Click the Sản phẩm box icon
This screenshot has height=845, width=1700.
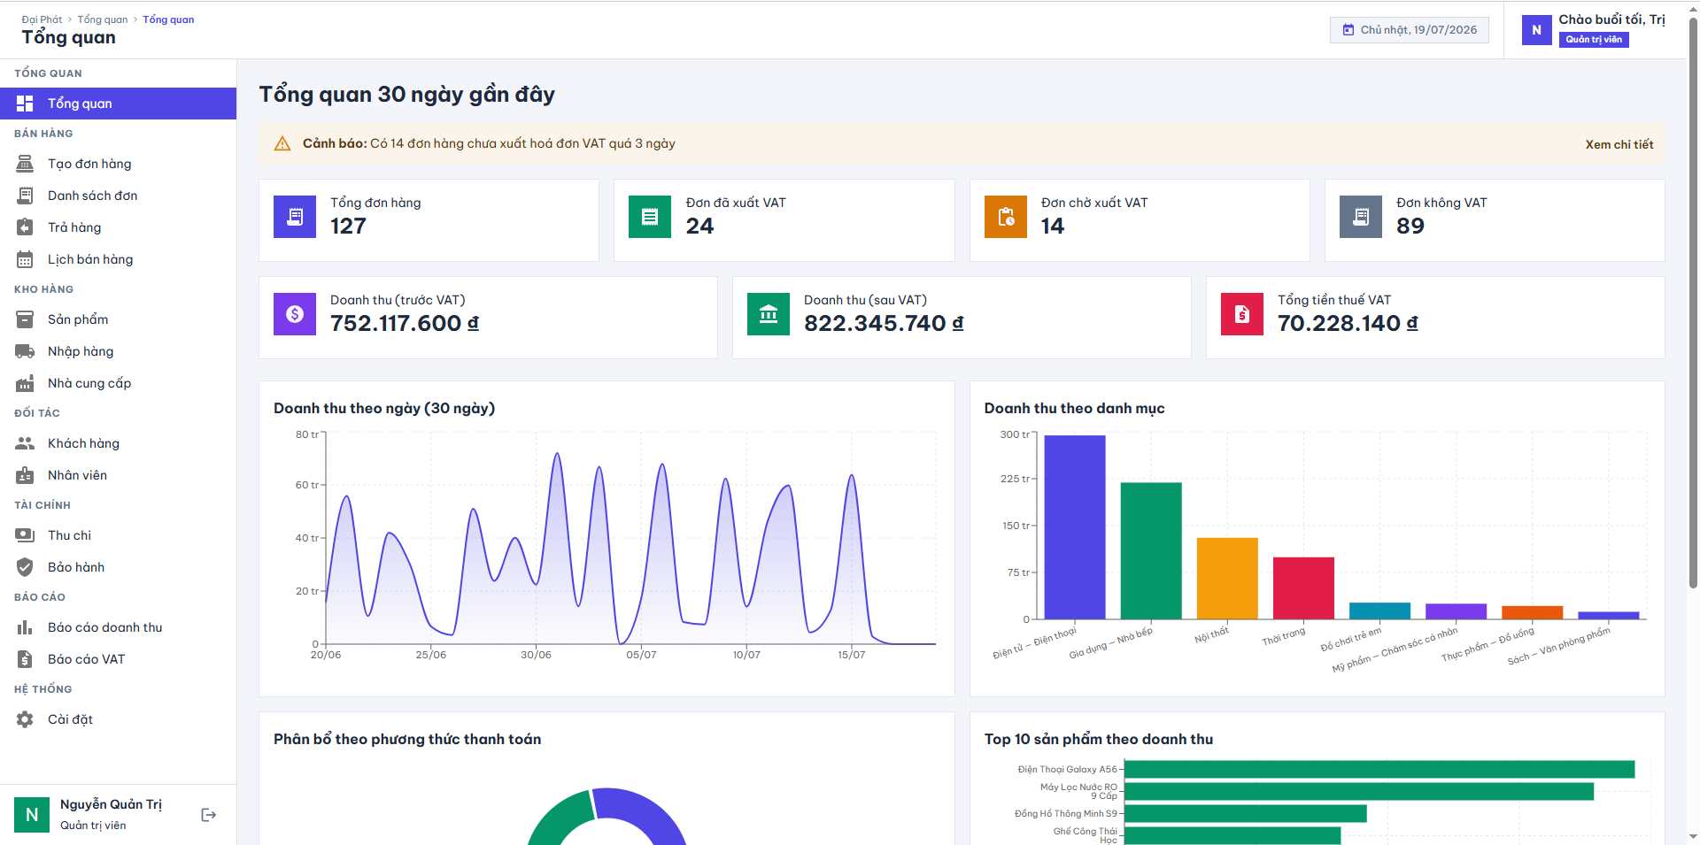point(25,319)
